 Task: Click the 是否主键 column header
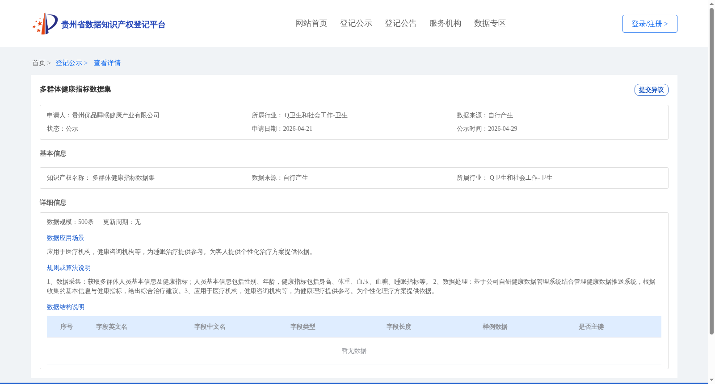click(591, 326)
